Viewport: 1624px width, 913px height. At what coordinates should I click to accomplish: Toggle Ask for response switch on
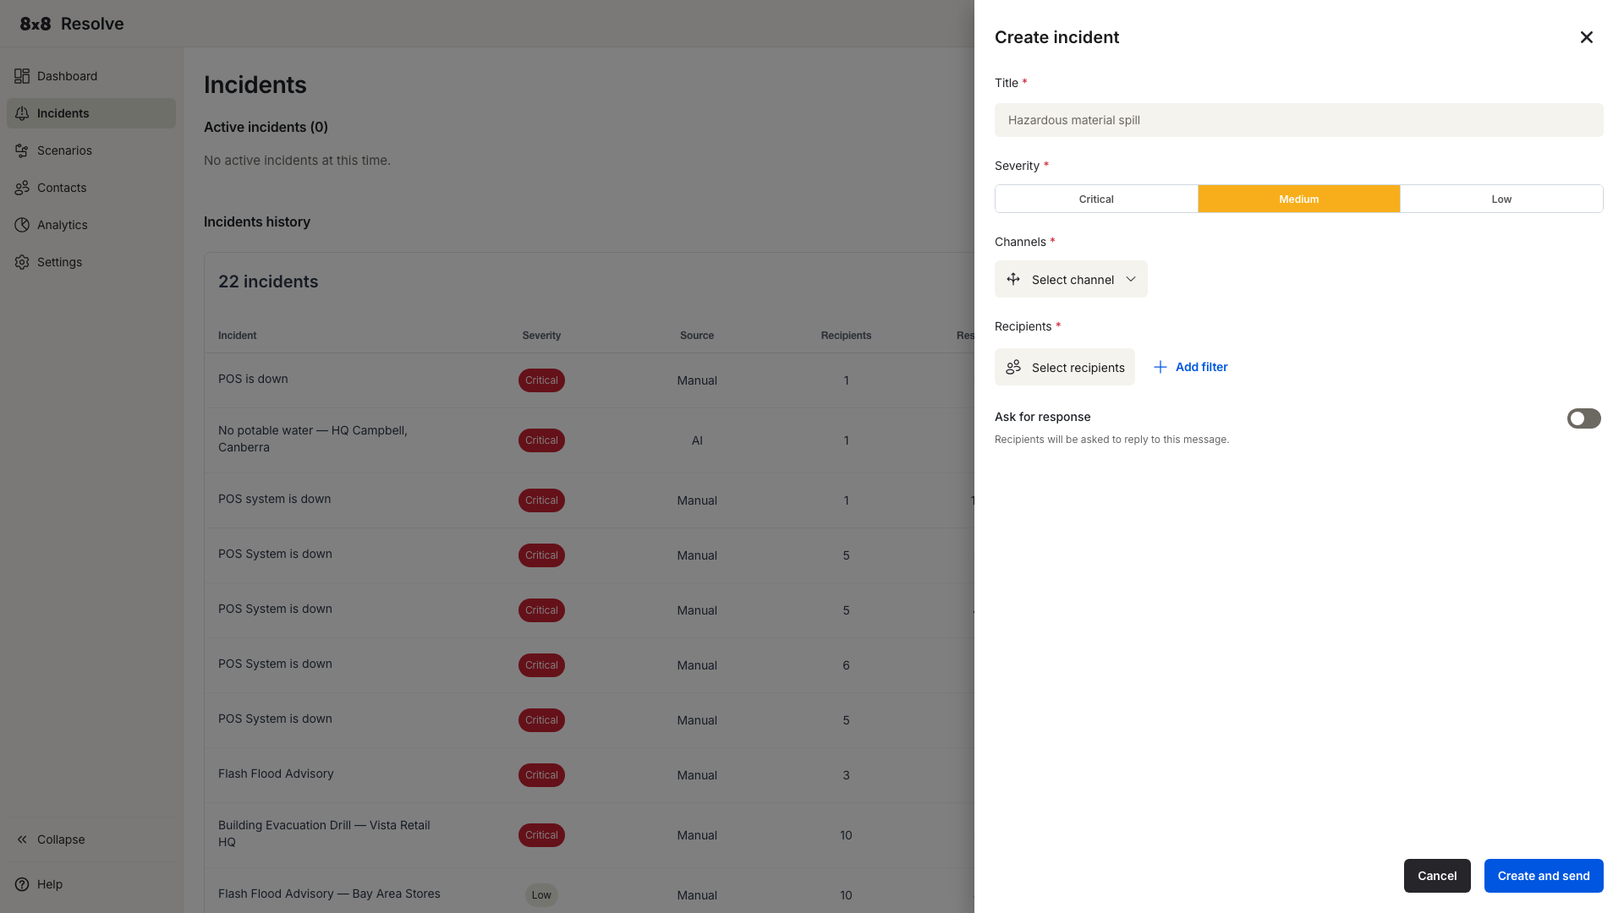pos(1583,418)
